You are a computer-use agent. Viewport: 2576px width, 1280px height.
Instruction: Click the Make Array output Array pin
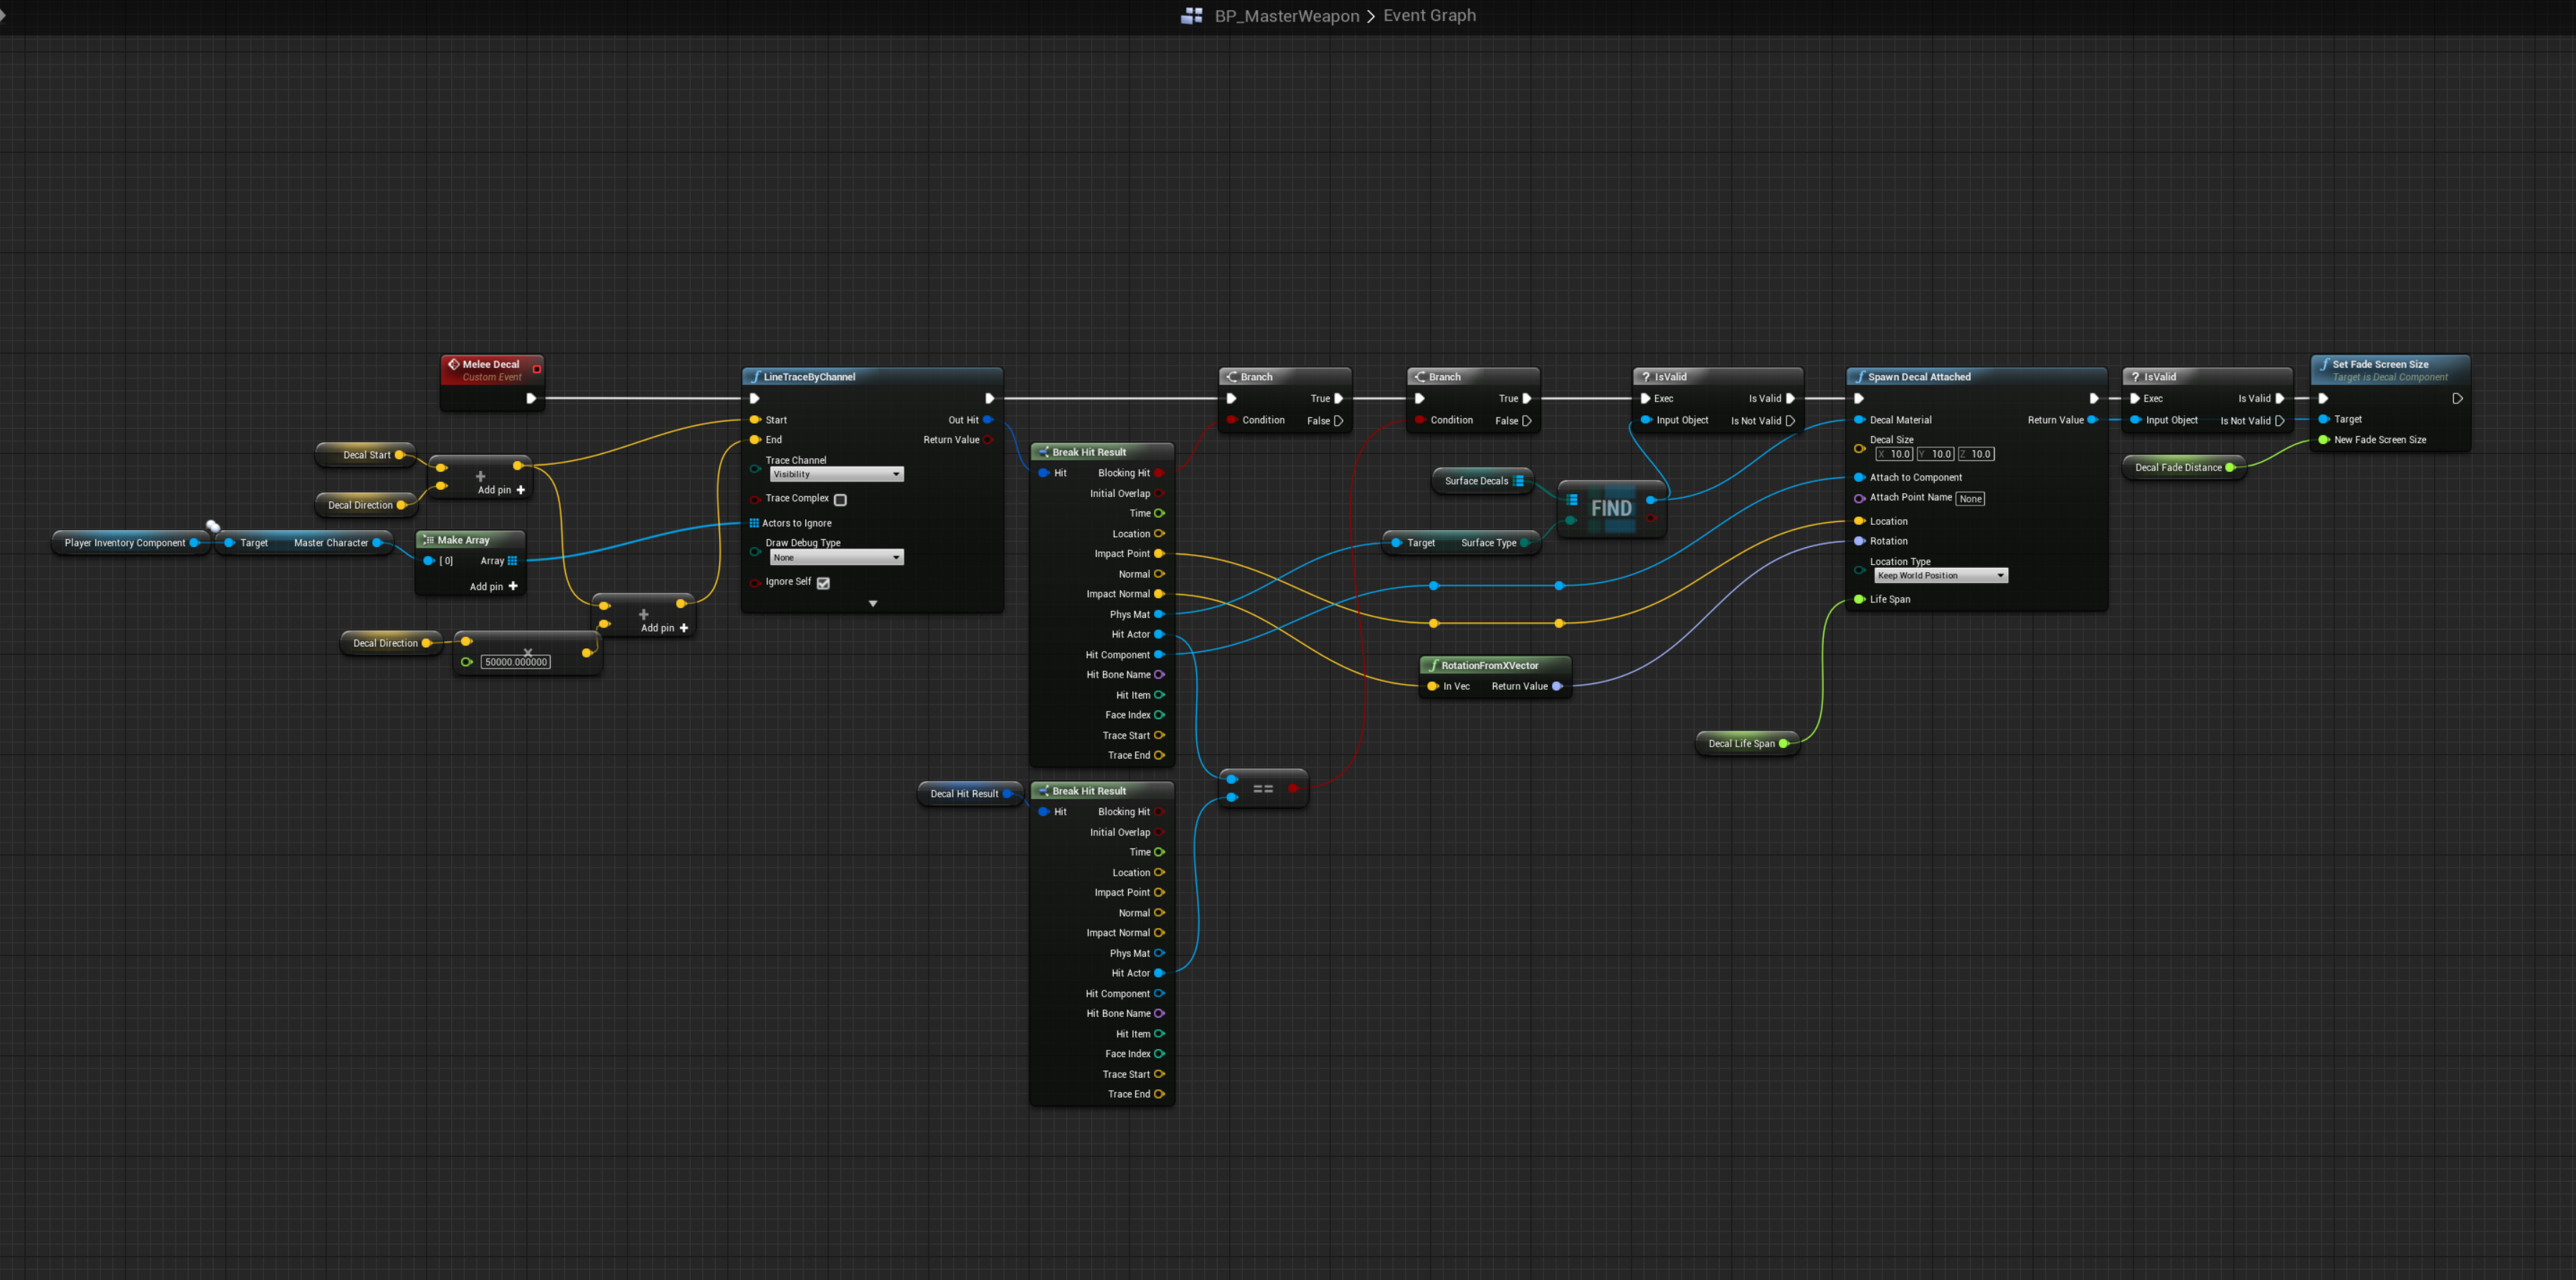point(512,561)
